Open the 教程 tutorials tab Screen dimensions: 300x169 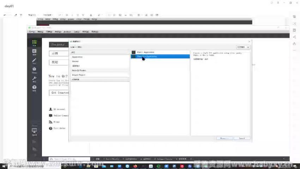59,62
